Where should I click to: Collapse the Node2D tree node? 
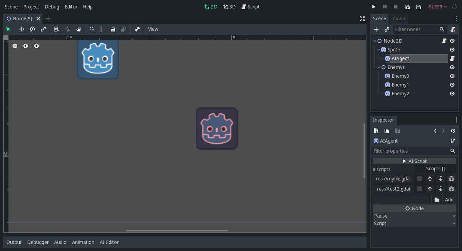[375, 41]
